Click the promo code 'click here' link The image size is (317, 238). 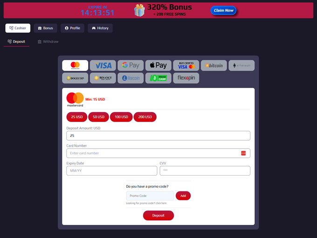pyautogui.click(x=161, y=204)
